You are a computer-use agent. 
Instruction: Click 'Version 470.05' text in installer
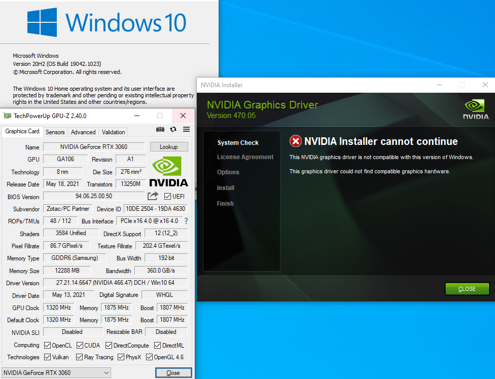(x=231, y=116)
